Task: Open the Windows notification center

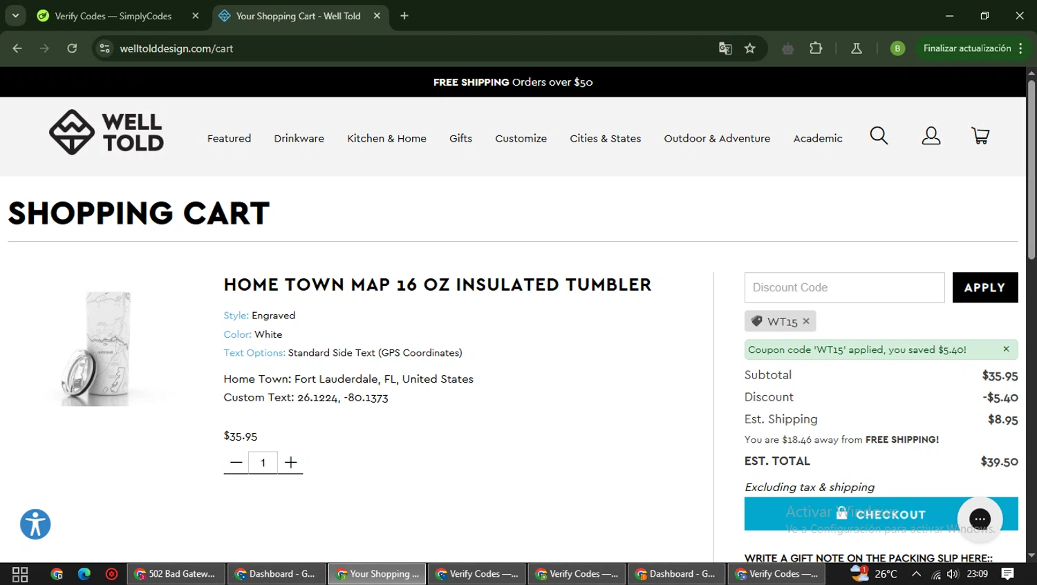Action: pos(1008,573)
